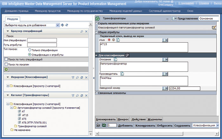Run specification search with green arrow button

coord(6,69)
